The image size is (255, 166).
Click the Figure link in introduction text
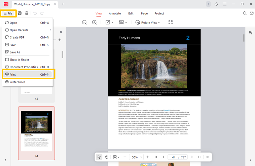coord(167,110)
